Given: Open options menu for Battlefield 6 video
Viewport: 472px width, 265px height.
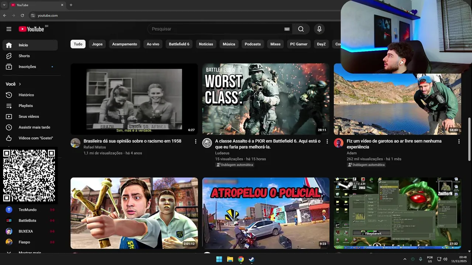Looking at the screenshot, I should point(327,141).
